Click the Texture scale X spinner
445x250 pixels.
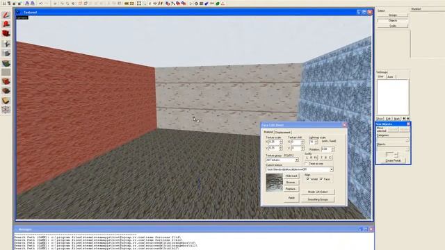click(x=281, y=142)
